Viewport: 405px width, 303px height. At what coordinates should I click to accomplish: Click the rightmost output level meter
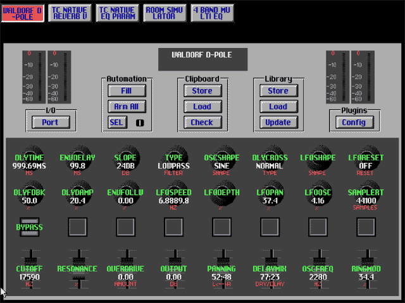[363, 77]
